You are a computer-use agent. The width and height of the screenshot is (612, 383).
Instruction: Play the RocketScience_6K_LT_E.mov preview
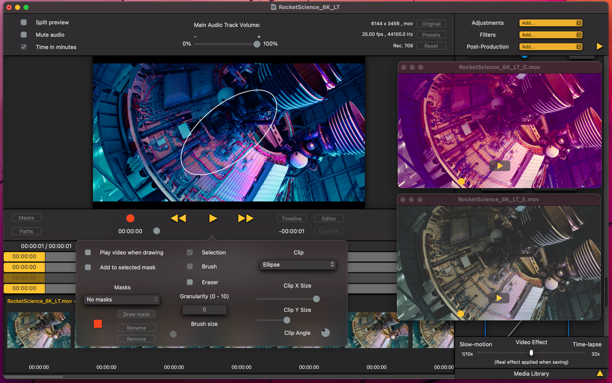click(x=499, y=298)
